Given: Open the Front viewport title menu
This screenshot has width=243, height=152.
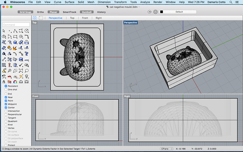Looking at the screenshot, I should point(35,96).
